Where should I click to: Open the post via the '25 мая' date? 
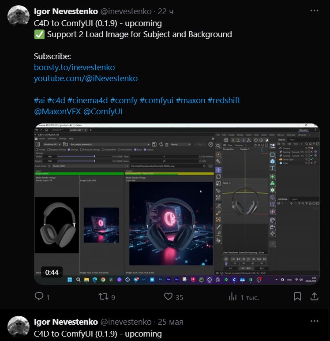click(x=170, y=322)
